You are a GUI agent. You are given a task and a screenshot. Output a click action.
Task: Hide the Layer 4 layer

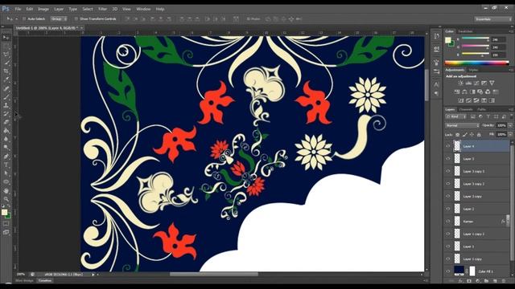[448, 146]
